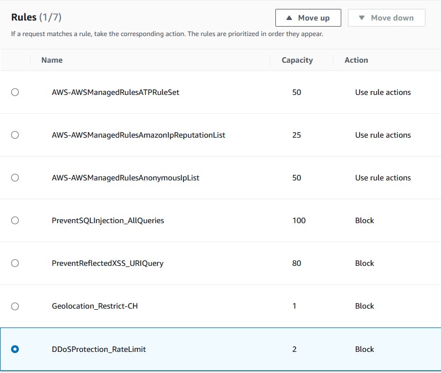441x373 pixels.
Task: Select the PreventSQLInjection_AllQueries radio button
Action: (x=15, y=220)
